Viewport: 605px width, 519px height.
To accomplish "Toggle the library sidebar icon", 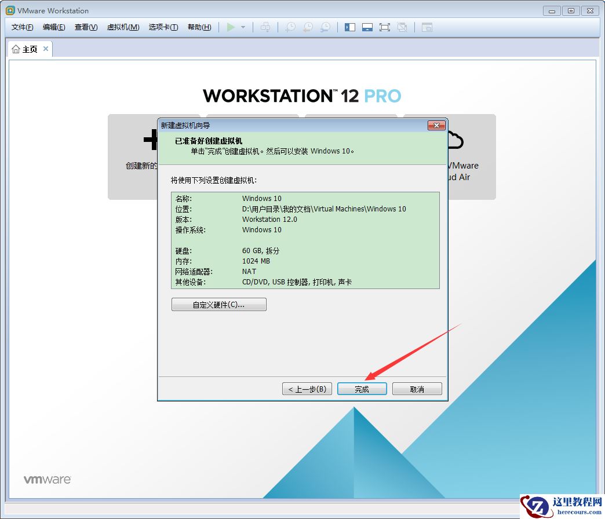I will [349, 27].
